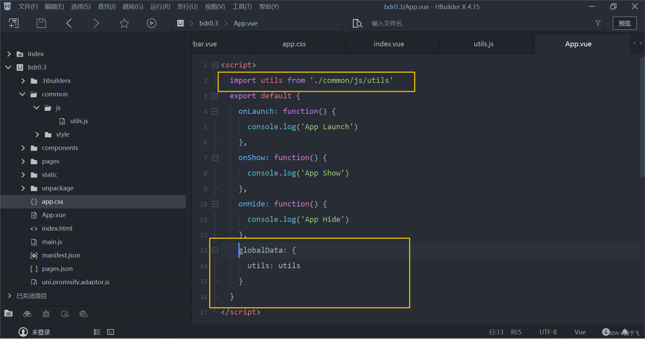This screenshot has width=645, height=339.
Task: Switch to the index.vue tab
Action: click(x=392, y=44)
